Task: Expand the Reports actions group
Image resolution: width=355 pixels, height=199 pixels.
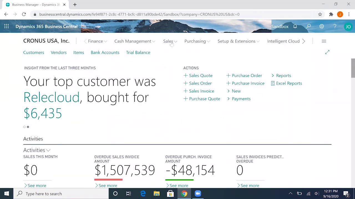Action: click(281, 75)
